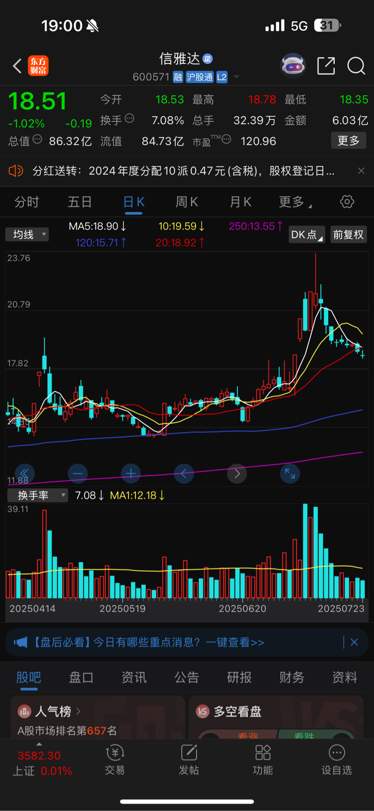Tap the L2 level badge
The height and width of the screenshot is (811, 374).
(222, 77)
